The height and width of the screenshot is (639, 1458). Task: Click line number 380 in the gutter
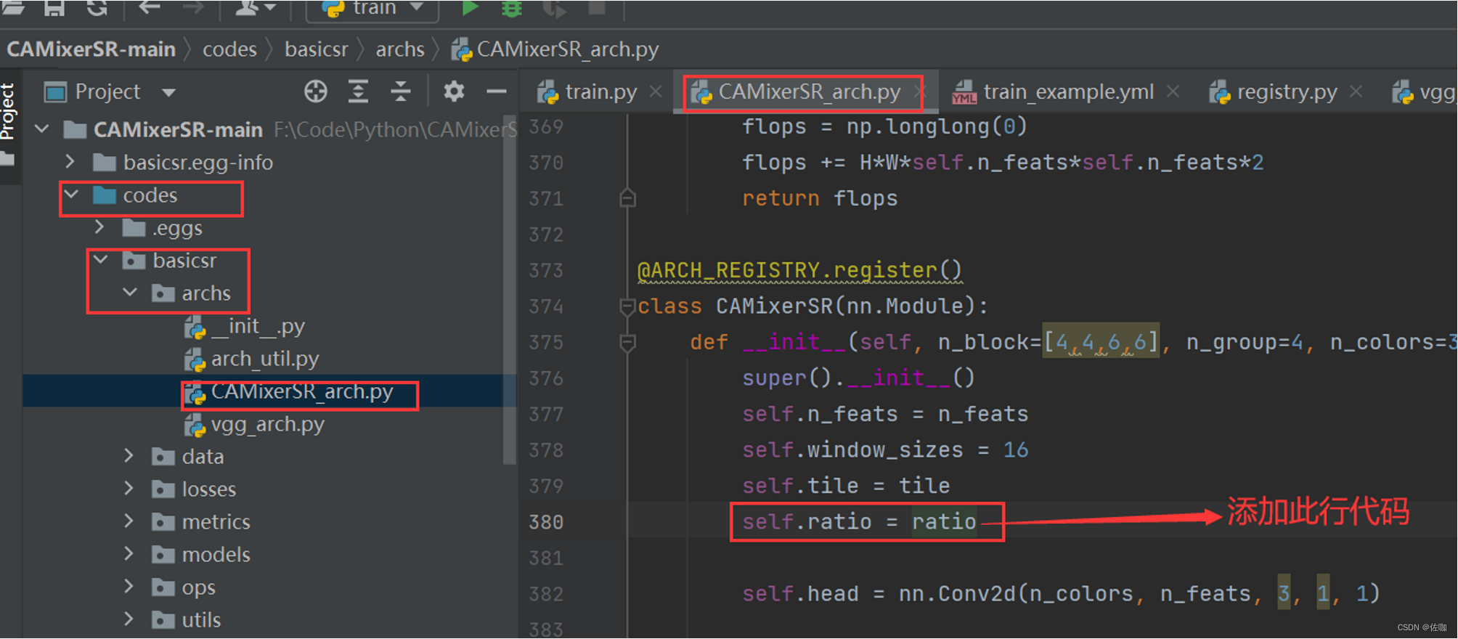pos(546,522)
